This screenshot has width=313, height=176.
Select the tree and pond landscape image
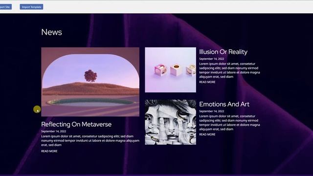pyautogui.click(x=90, y=82)
